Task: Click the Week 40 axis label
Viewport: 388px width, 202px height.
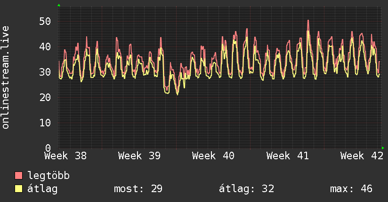Action: click(x=213, y=156)
